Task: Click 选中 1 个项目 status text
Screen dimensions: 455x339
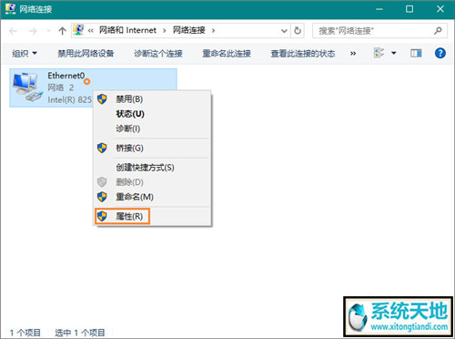Action: coord(80,333)
